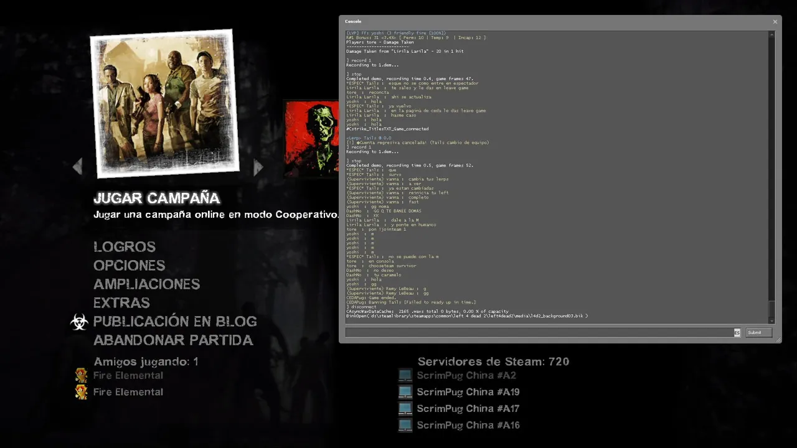Click the Console scrollbar up arrow
This screenshot has width=797, height=448.
(x=772, y=34)
